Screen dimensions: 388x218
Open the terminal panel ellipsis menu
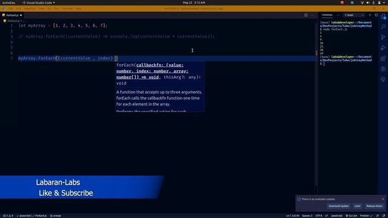[x=338, y=15]
